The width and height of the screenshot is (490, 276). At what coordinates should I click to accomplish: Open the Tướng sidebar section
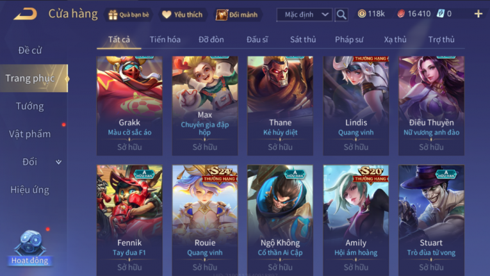click(29, 106)
